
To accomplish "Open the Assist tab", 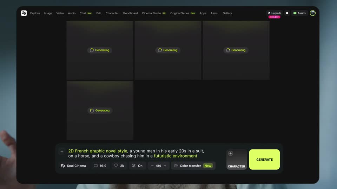I will coord(214,13).
